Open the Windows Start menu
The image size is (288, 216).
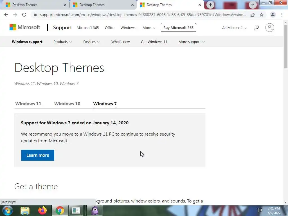[x=8, y=210]
